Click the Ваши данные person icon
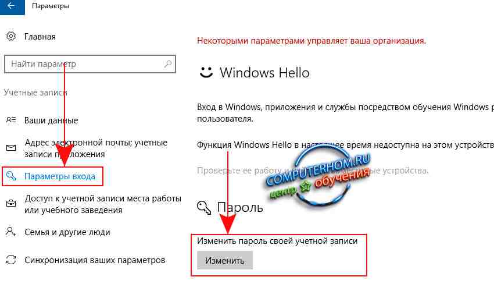This screenshot has height=291, width=494. pos(10,120)
